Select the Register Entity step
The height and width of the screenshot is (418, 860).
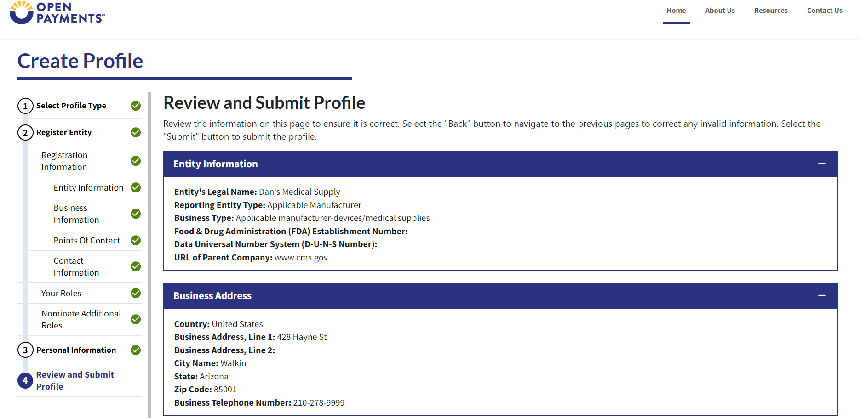pyautogui.click(x=64, y=132)
